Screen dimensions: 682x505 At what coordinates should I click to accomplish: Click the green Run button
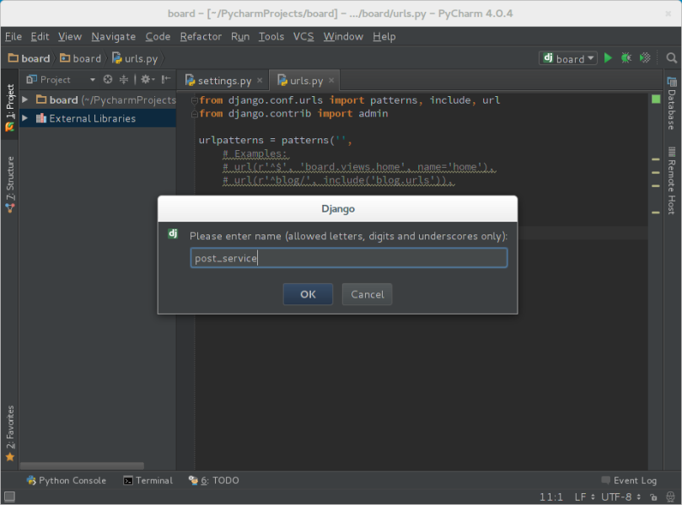point(608,58)
